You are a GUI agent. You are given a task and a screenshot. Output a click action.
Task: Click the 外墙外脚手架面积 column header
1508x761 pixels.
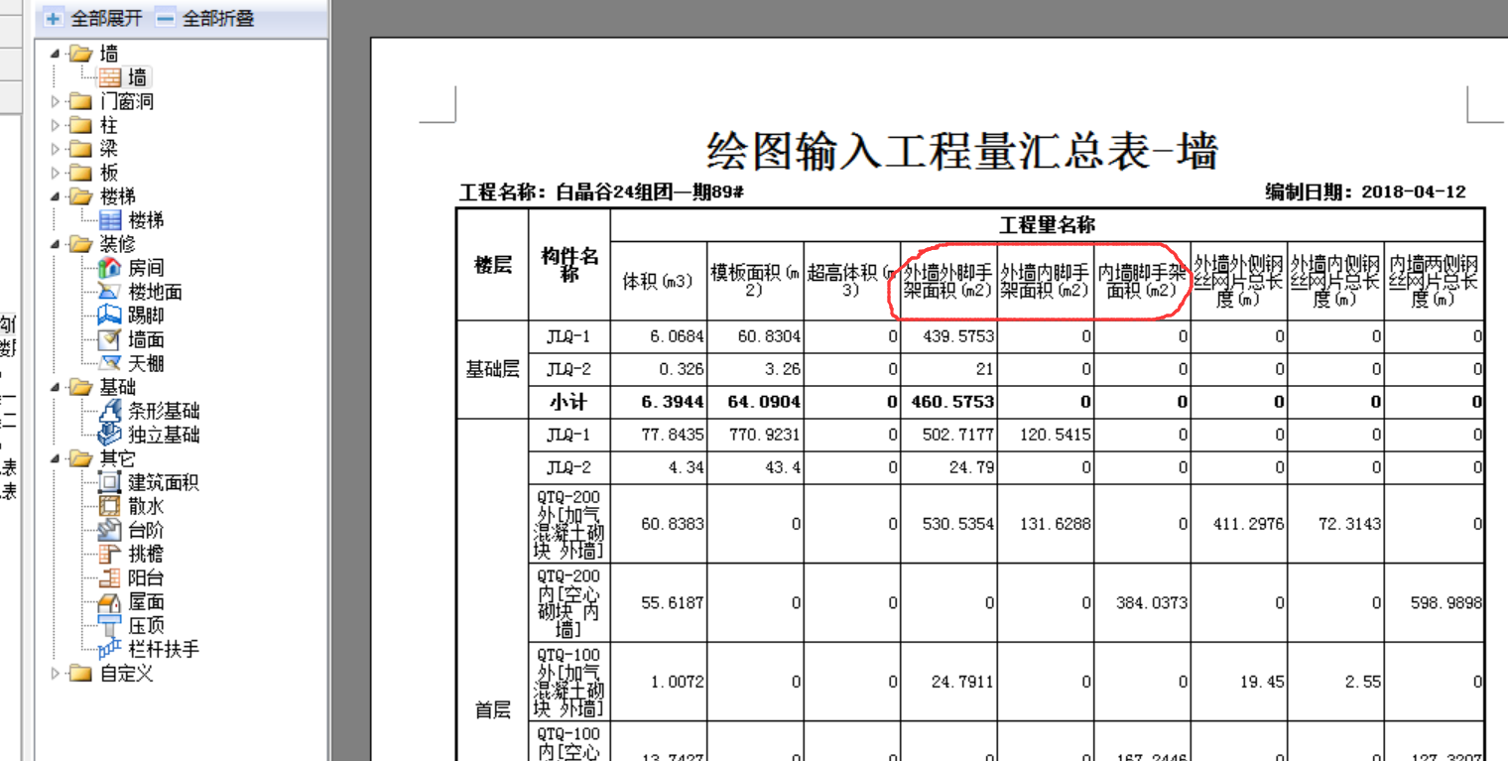(948, 281)
